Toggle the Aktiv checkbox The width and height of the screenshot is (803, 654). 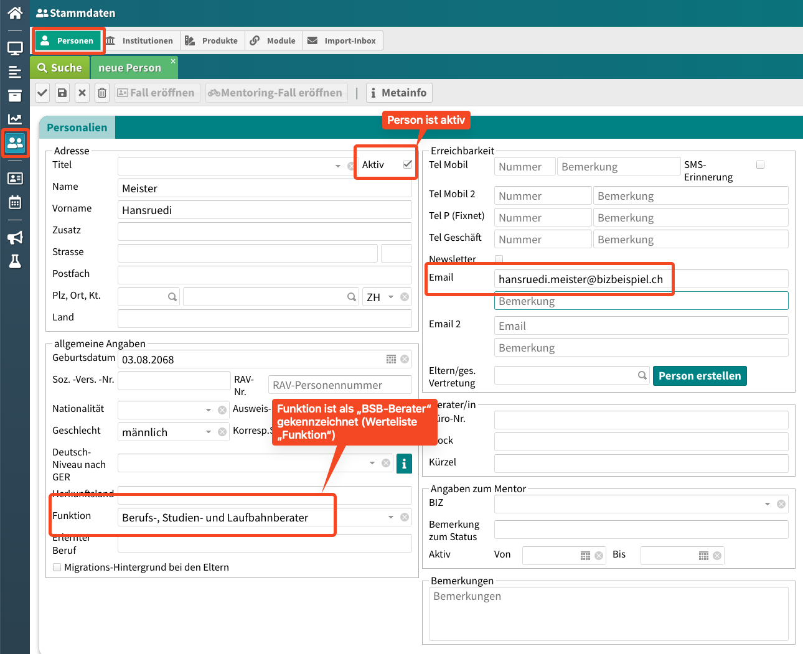pyautogui.click(x=408, y=164)
